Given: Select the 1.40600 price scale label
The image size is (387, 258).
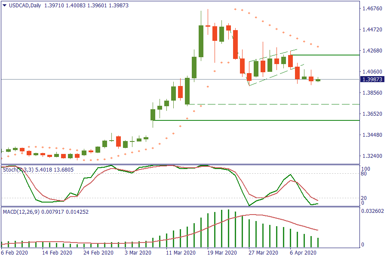Looking at the screenshot, I should point(372,72).
